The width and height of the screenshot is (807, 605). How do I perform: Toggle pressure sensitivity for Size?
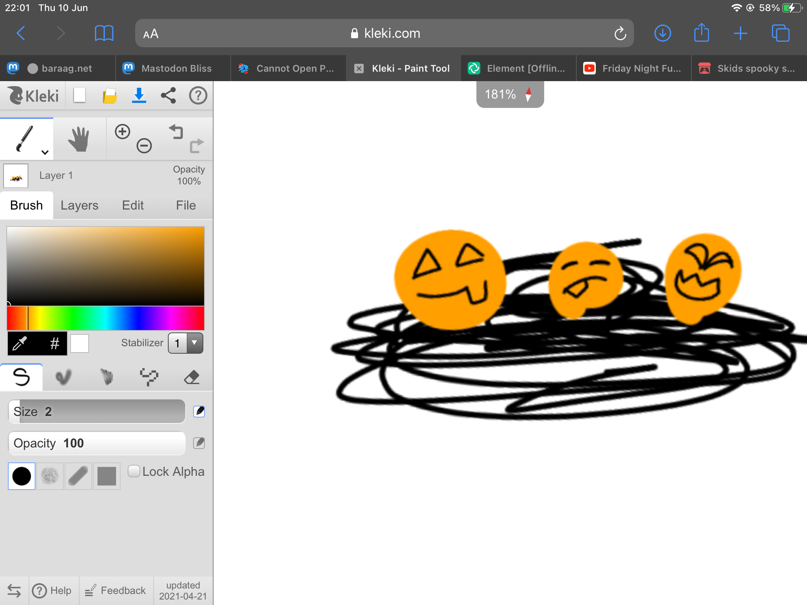(199, 412)
